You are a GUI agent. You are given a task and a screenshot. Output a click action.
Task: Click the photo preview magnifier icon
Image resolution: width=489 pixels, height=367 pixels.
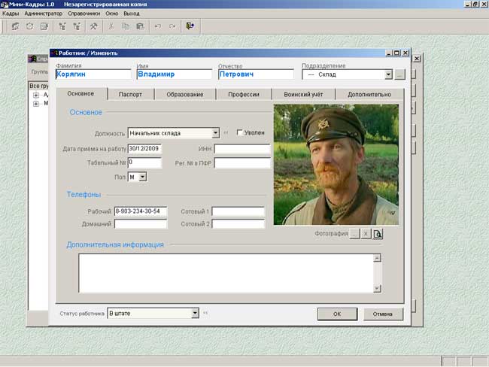coord(378,234)
